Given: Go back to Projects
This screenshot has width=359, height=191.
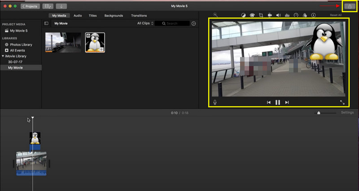Looking at the screenshot, I should [x=30, y=6].
